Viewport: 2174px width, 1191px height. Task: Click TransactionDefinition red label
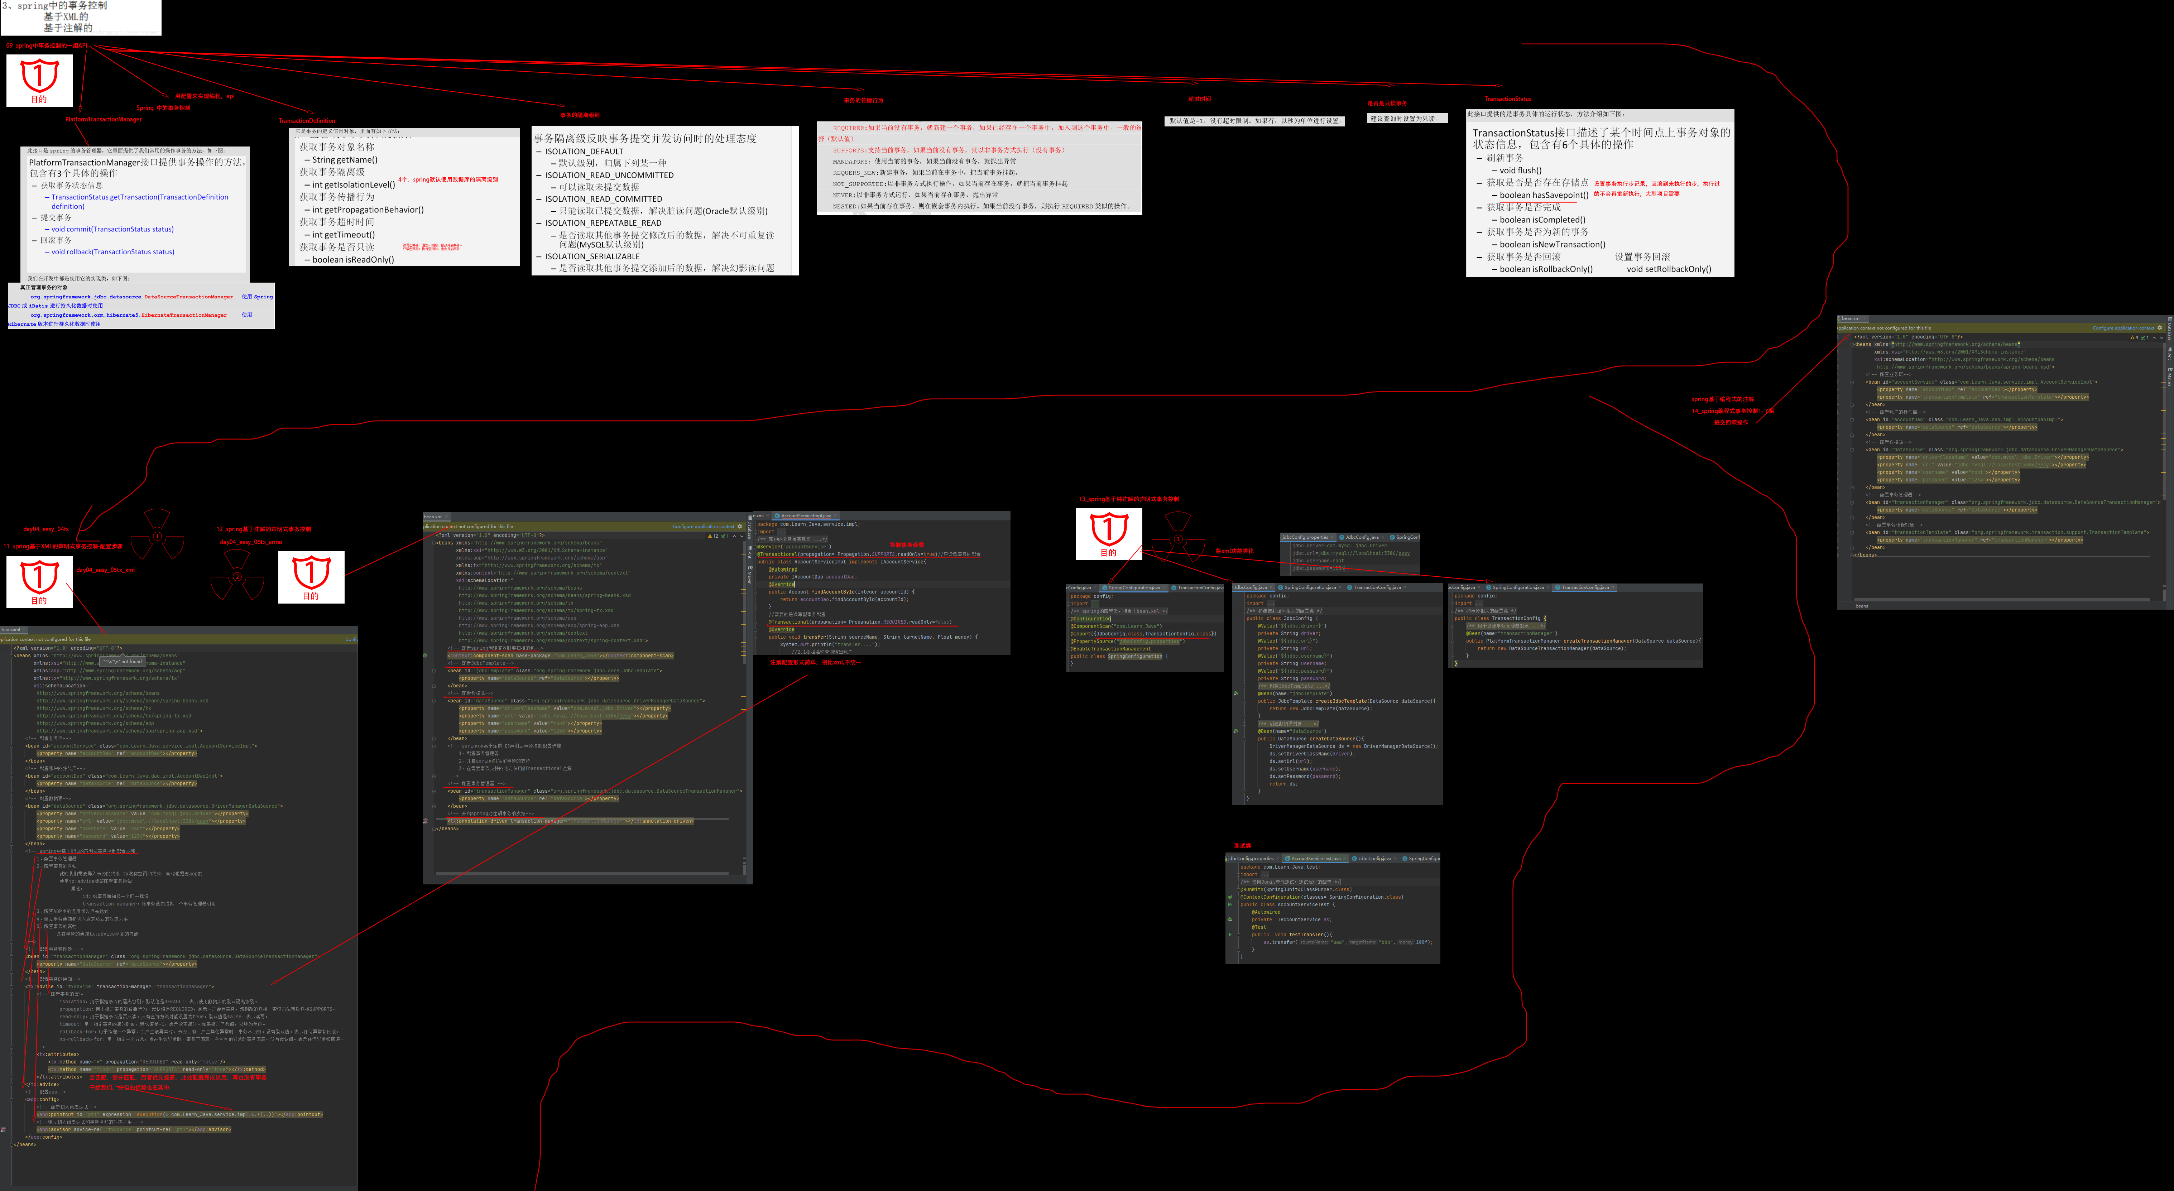tap(307, 121)
